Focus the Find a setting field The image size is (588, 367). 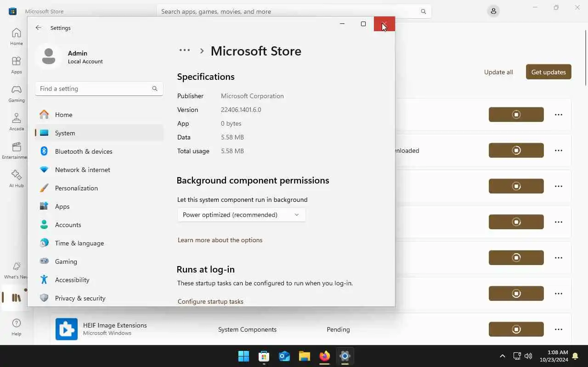[99, 89]
